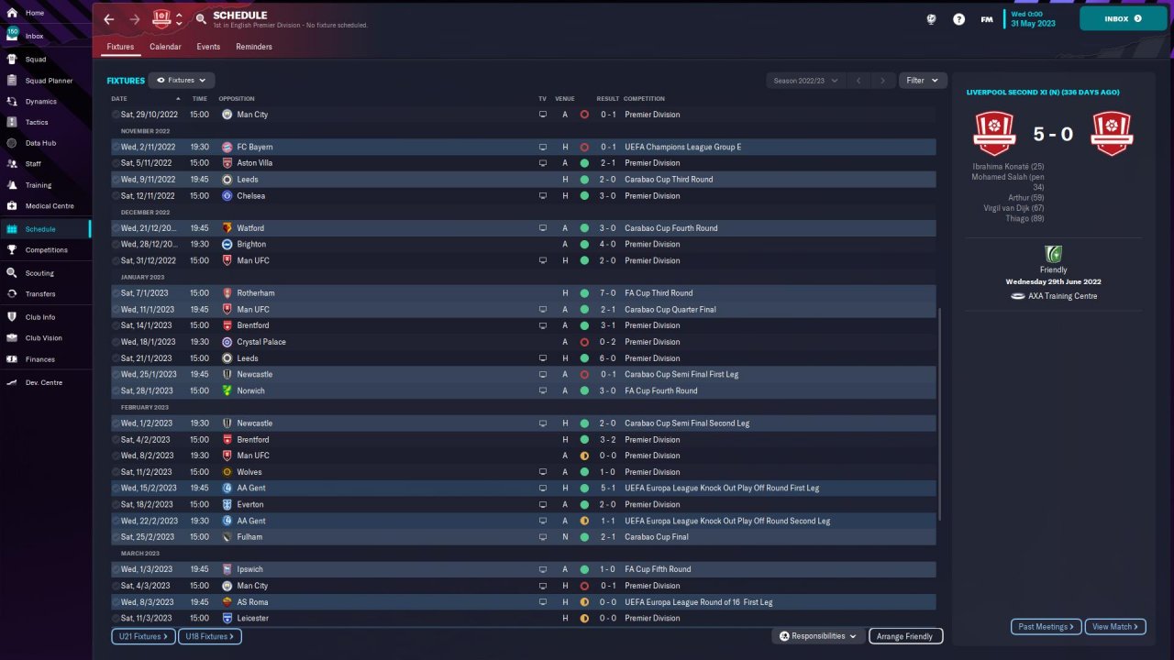The image size is (1174, 660).
Task: Click the View Match button
Action: [1115, 627]
